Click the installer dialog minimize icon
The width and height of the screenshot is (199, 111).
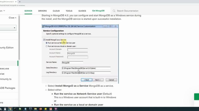(x=105, y=26)
